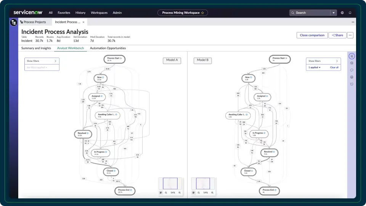The width and height of the screenshot is (366, 206).
Task: Click info icon on Model A New node
Action: (103, 77)
